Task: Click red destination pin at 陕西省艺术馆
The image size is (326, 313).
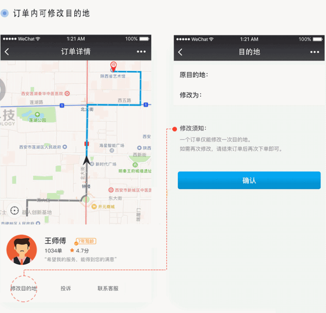Action: (112, 66)
